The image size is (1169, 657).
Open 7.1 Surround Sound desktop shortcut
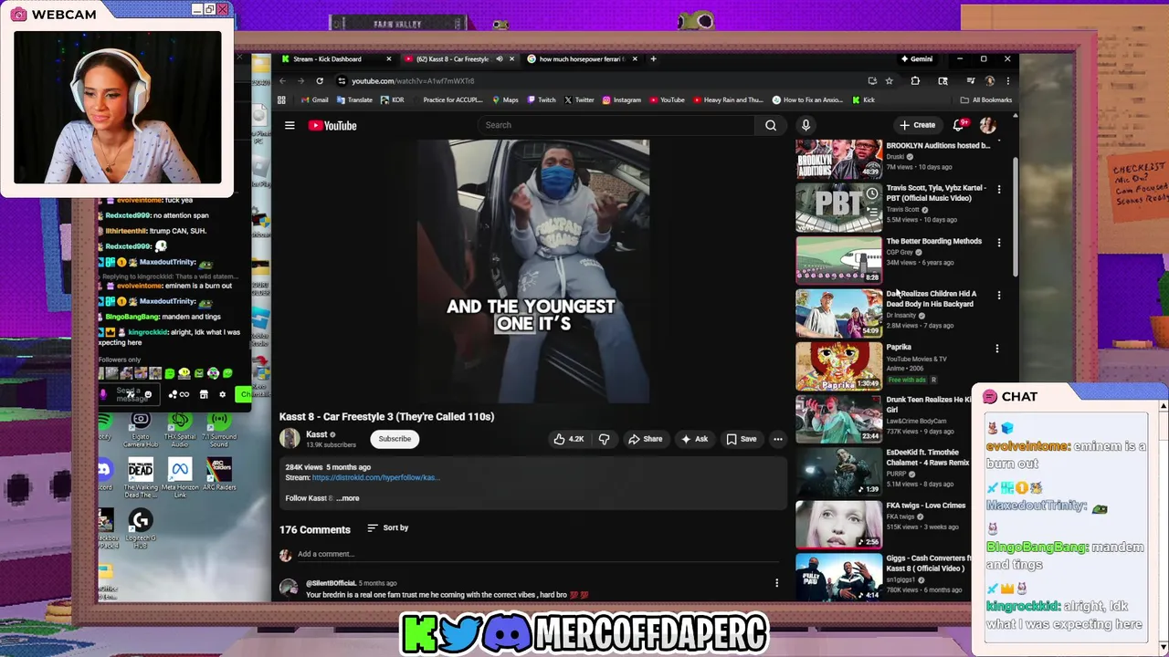[217, 428]
